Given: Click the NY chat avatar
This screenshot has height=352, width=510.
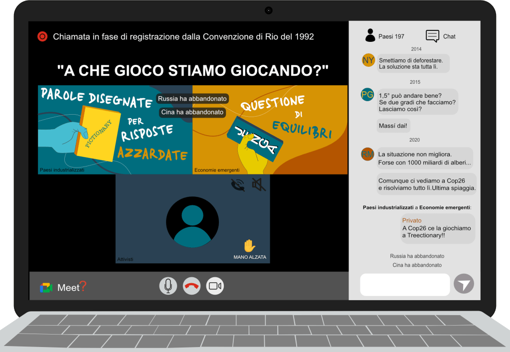Looking at the screenshot, I should [x=368, y=60].
